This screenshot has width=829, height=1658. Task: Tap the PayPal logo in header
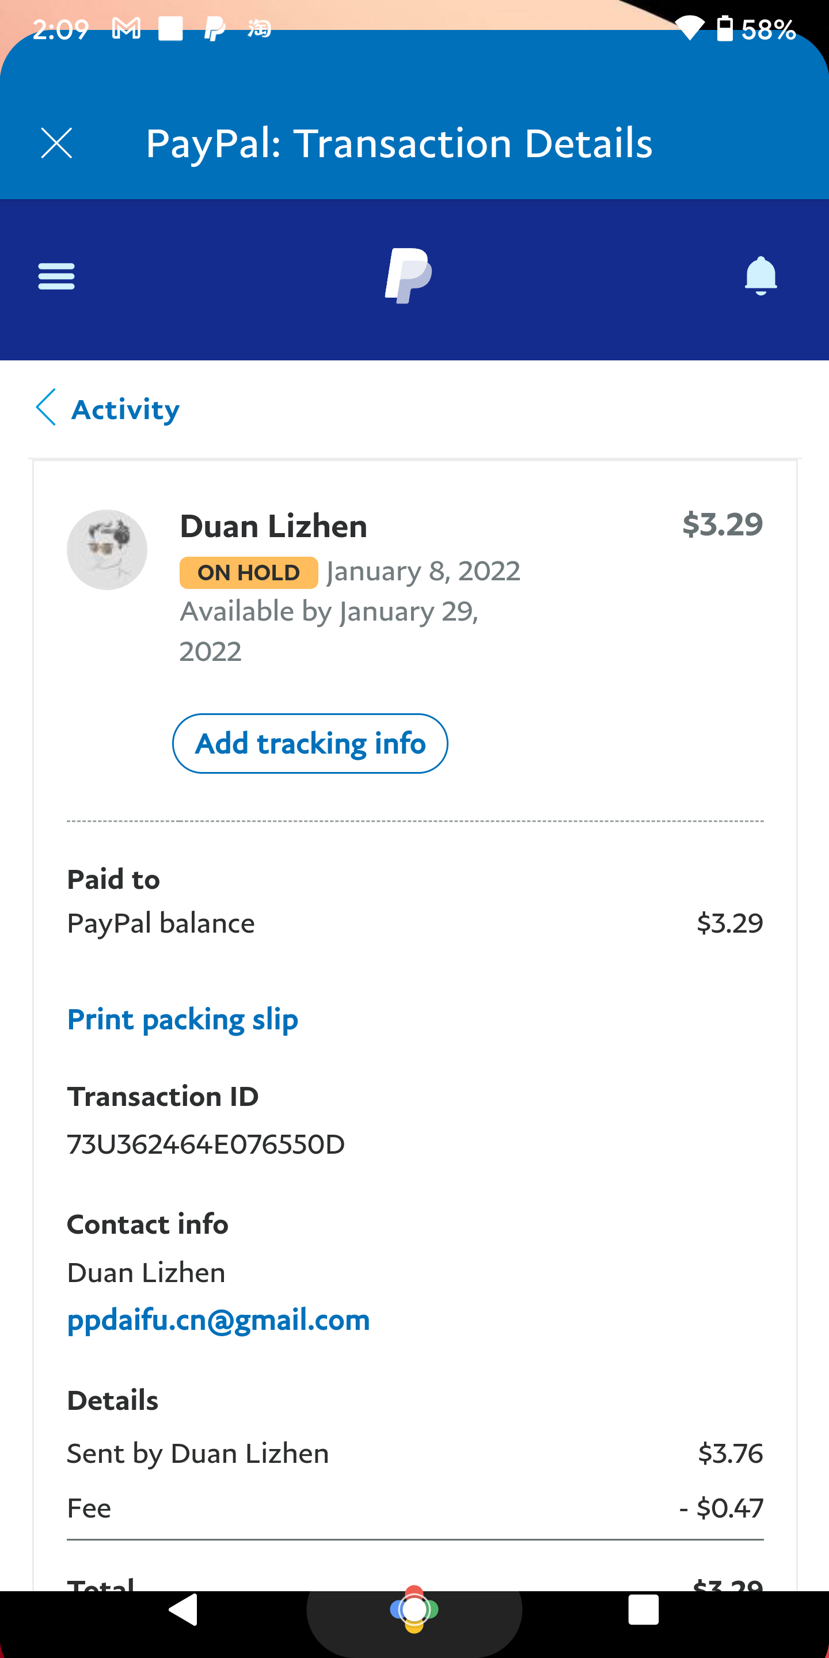(409, 276)
